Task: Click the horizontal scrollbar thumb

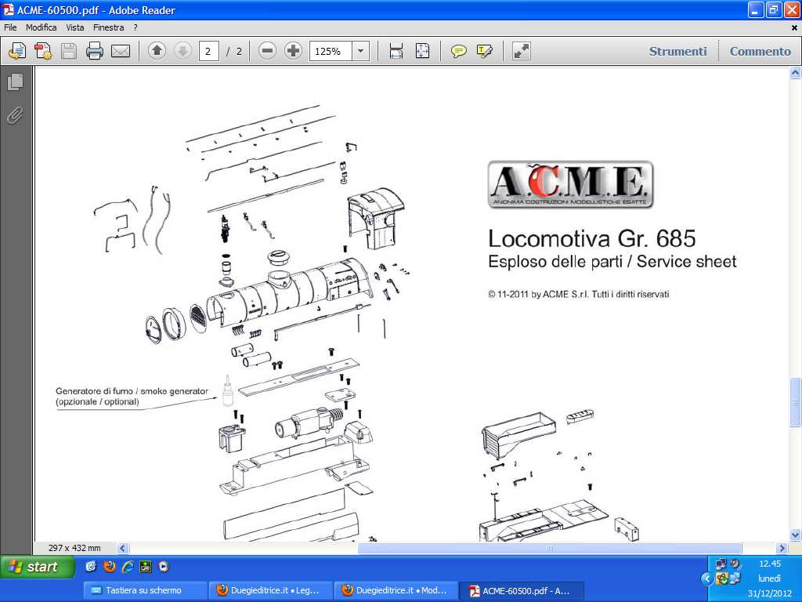Action: point(548,549)
